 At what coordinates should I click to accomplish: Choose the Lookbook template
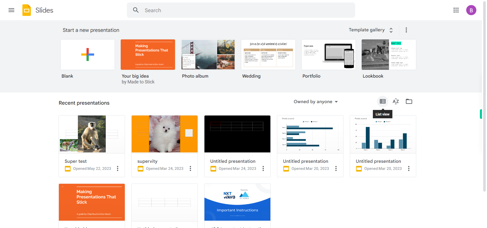pyautogui.click(x=389, y=55)
